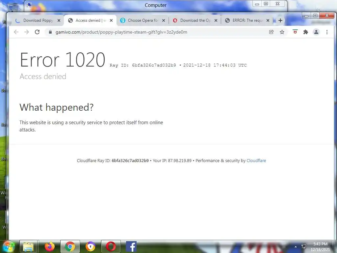This screenshot has height=253, width=337.
Task: Click the gamivo.com address bar URL
Action: [121, 32]
